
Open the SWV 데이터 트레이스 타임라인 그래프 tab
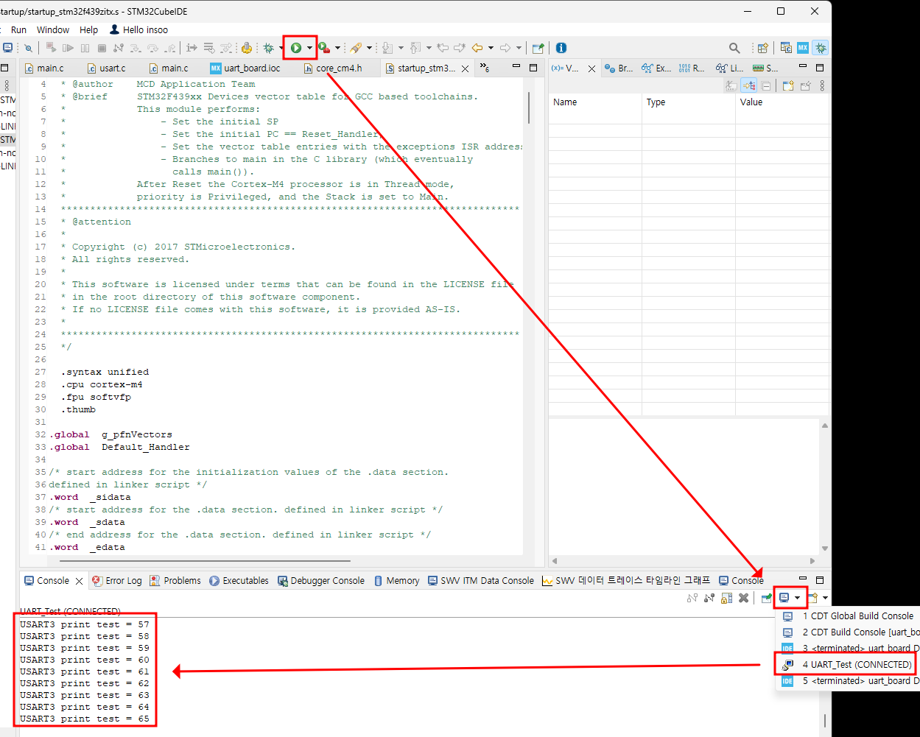point(626,581)
